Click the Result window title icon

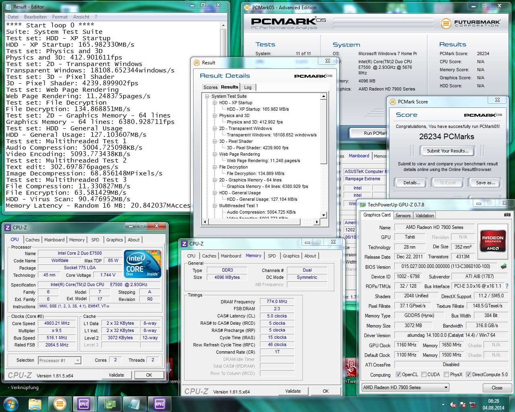[x=197, y=63]
